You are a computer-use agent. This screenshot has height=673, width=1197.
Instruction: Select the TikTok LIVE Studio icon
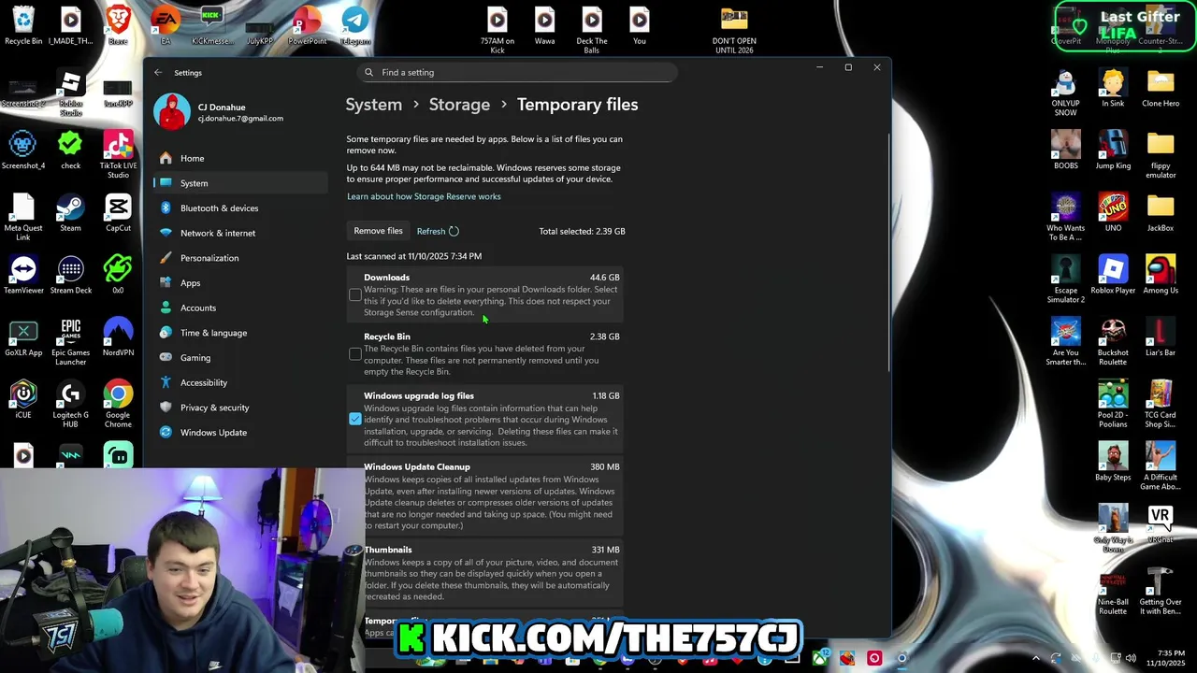pos(118,155)
